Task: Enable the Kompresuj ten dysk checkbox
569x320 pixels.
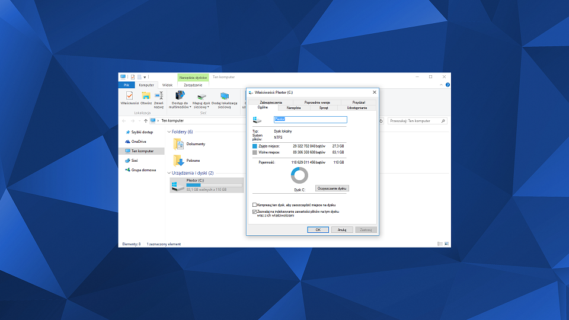Action: point(254,205)
